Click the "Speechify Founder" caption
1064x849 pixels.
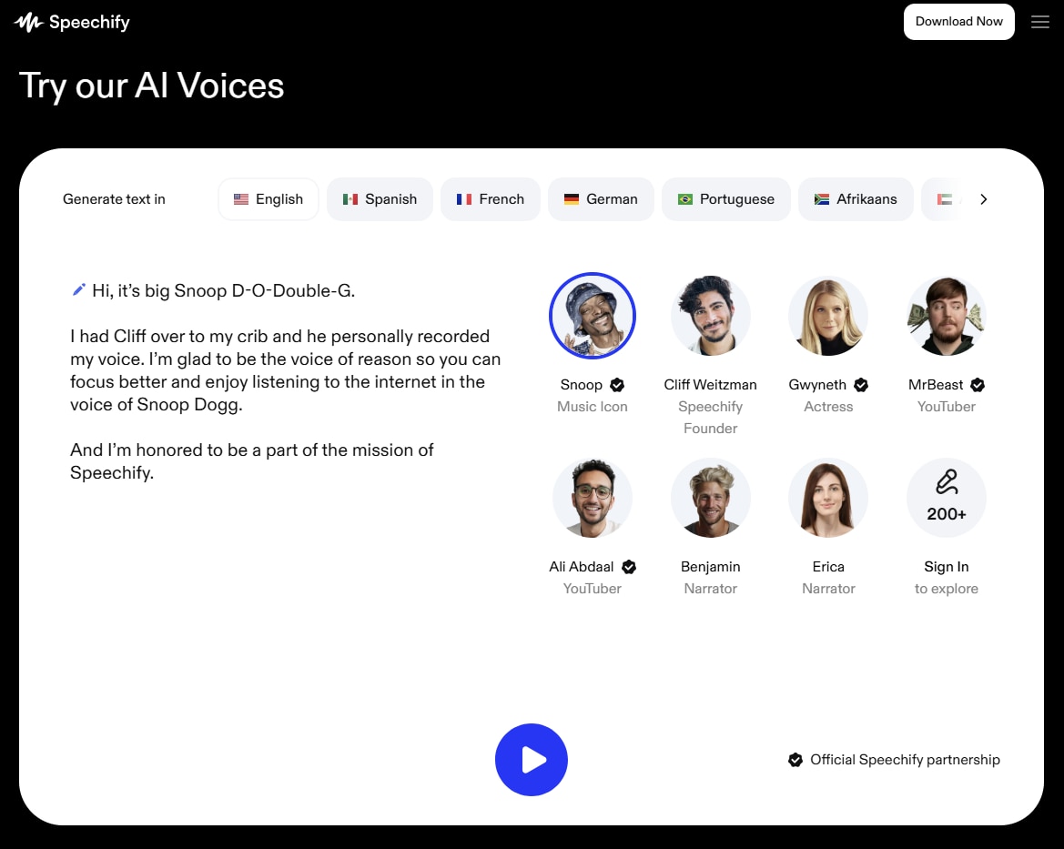[x=711, y=418]
